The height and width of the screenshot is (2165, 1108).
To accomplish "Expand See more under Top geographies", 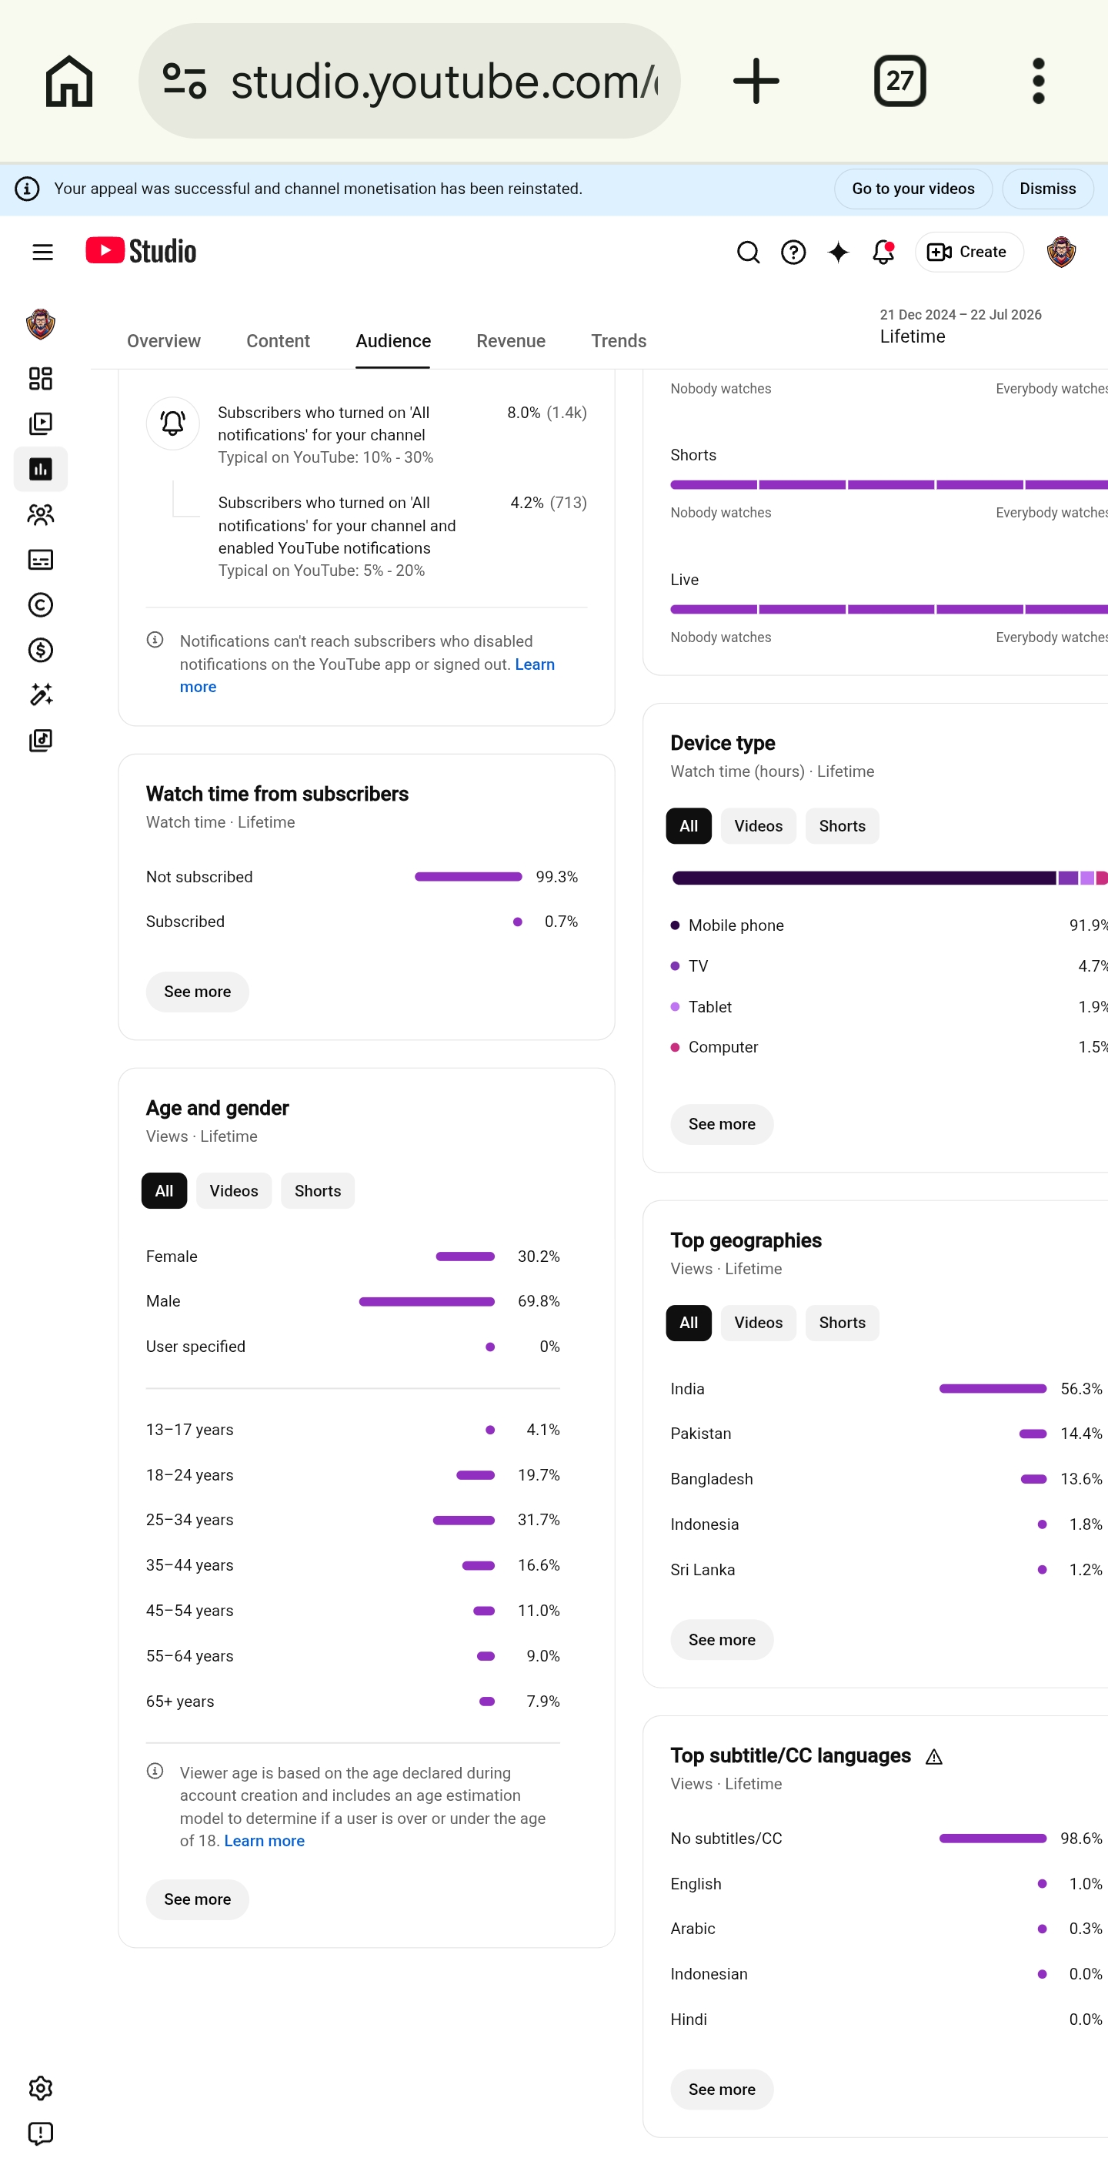I will pyautogui.click(x=722, y=1640).
